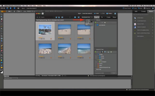This screenshot has width=155, height=96.
Task: Click full screen view icon in Organizer toolbar
Action: 79,17
